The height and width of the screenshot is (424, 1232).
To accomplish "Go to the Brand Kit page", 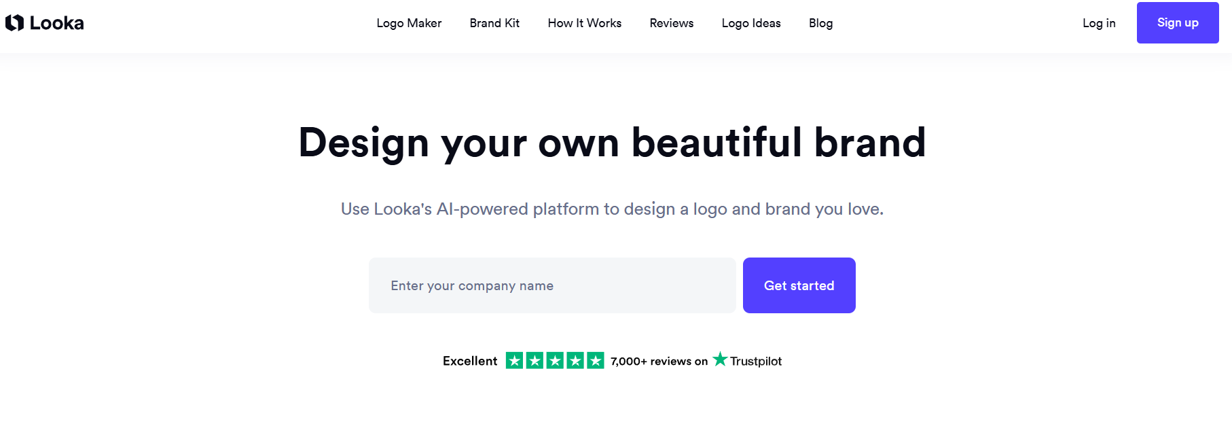I will point(494,23).
